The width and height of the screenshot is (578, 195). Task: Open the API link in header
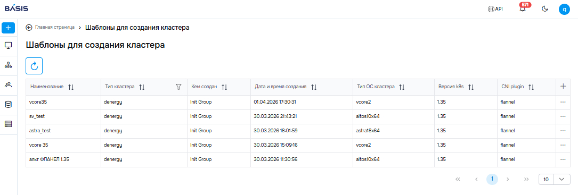495,9
